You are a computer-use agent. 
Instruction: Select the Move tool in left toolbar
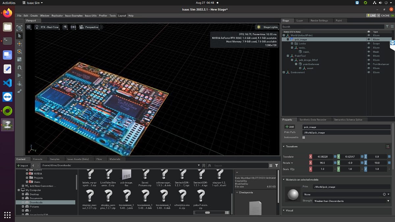pyautogui.click(x=19, y=44)
